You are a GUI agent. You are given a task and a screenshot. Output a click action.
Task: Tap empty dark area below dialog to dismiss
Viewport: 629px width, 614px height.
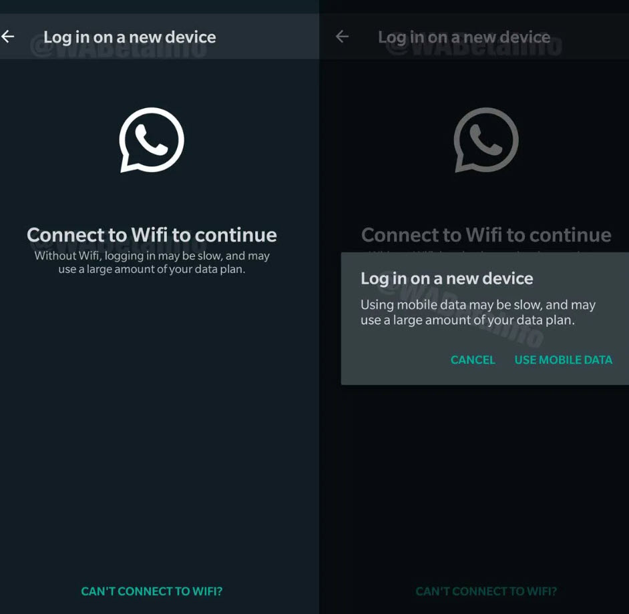coord(474,481)
